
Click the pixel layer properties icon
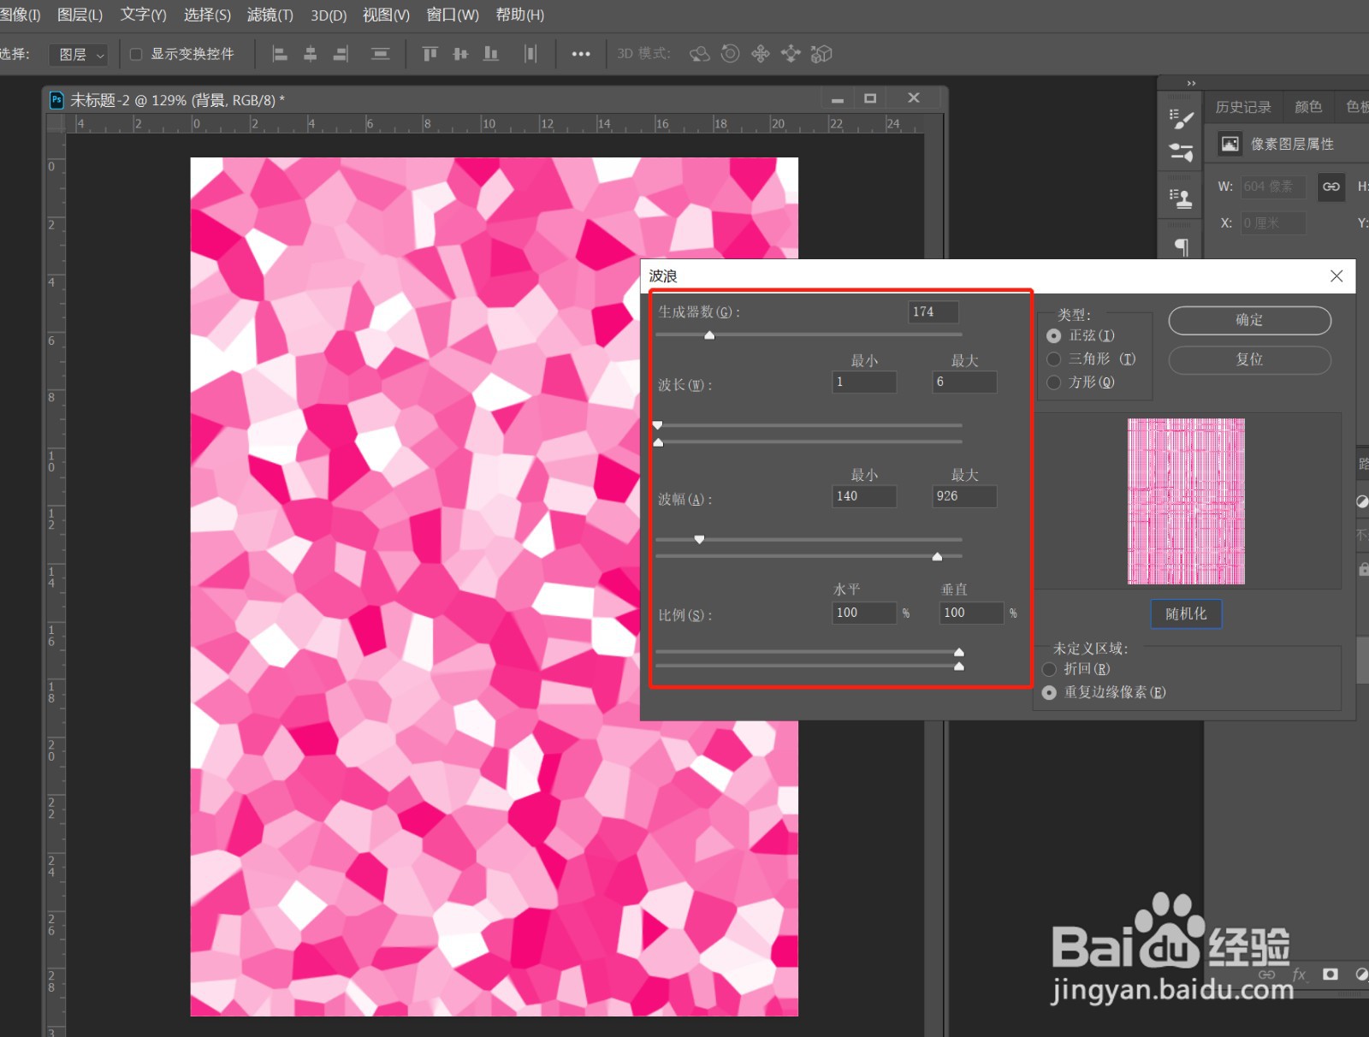(x=1230, y=144)
